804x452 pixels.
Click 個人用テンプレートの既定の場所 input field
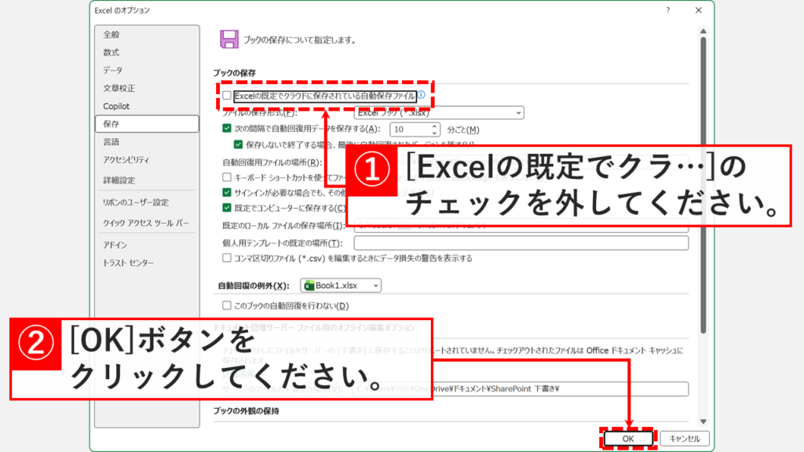pos(521,243)
